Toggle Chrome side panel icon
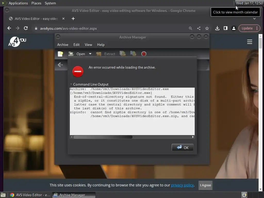The image size is (264, 198). [225, 28]
